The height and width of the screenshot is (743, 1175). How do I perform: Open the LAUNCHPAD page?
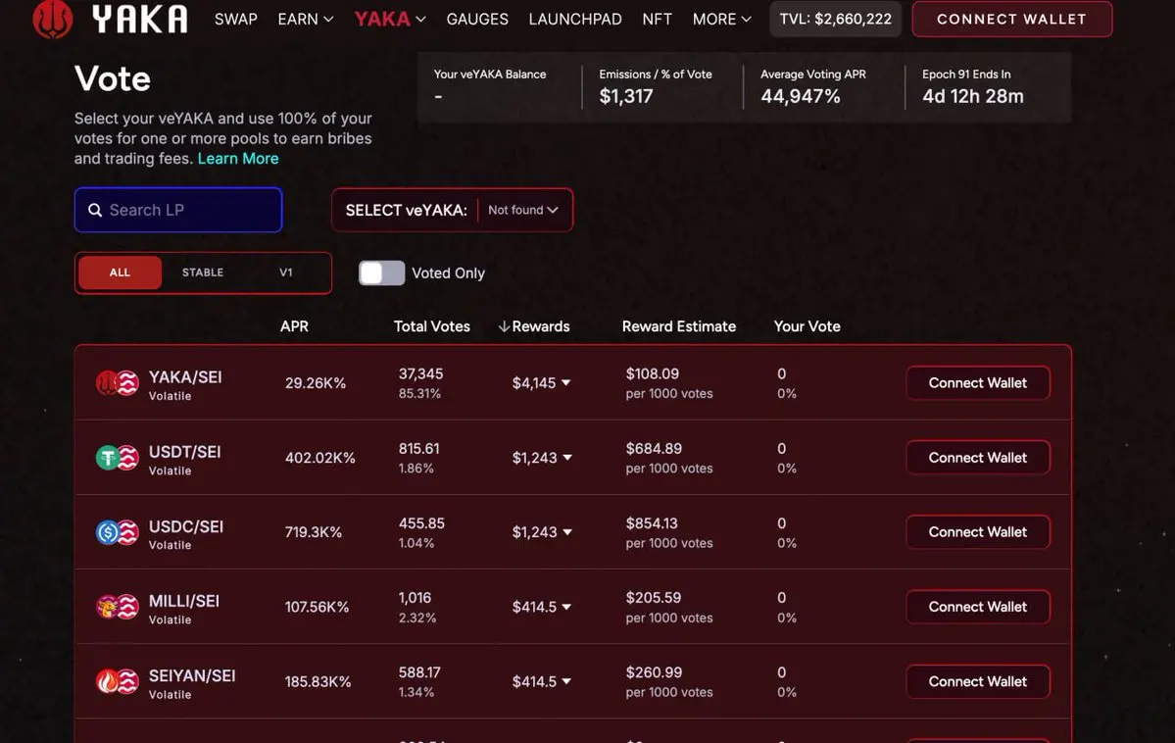[x=575, y=19]
